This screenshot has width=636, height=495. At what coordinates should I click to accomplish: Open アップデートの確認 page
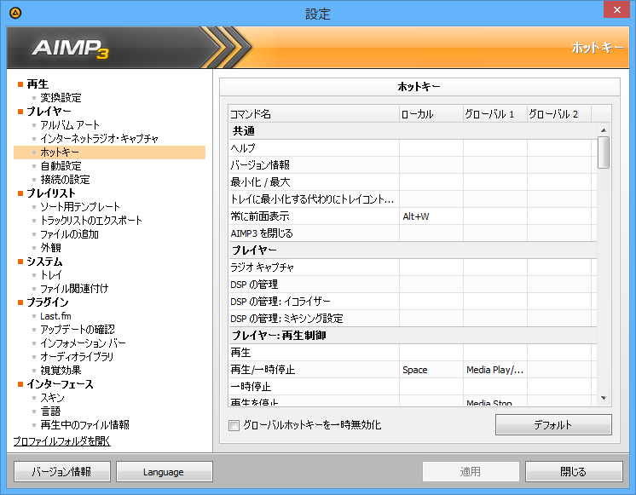click(x=78, y=330)
